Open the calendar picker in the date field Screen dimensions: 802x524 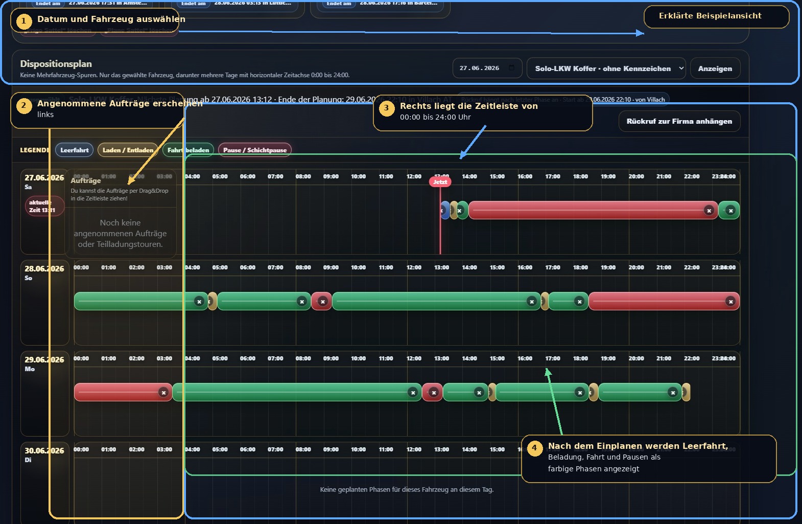coord(511,68)
